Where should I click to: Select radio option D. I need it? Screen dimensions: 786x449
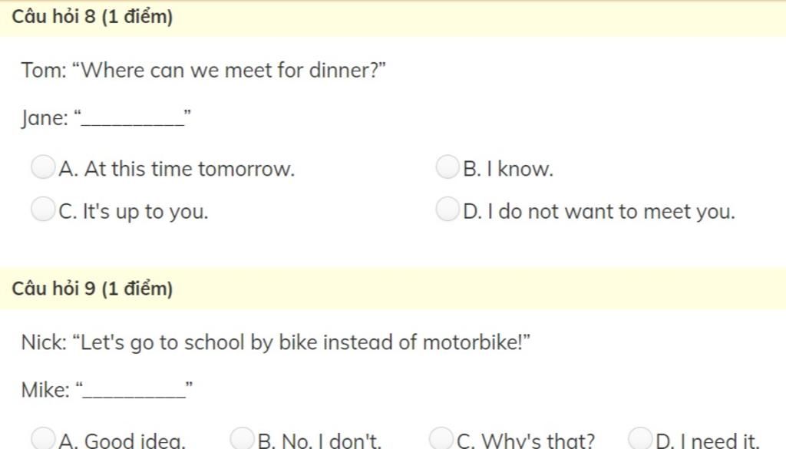[x=640, y=438]
